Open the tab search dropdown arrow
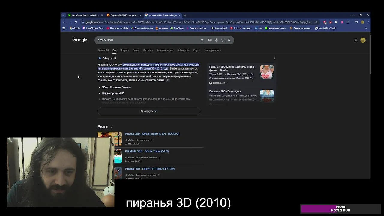Viewport: 384px width, 216px height. pos(64,15)
